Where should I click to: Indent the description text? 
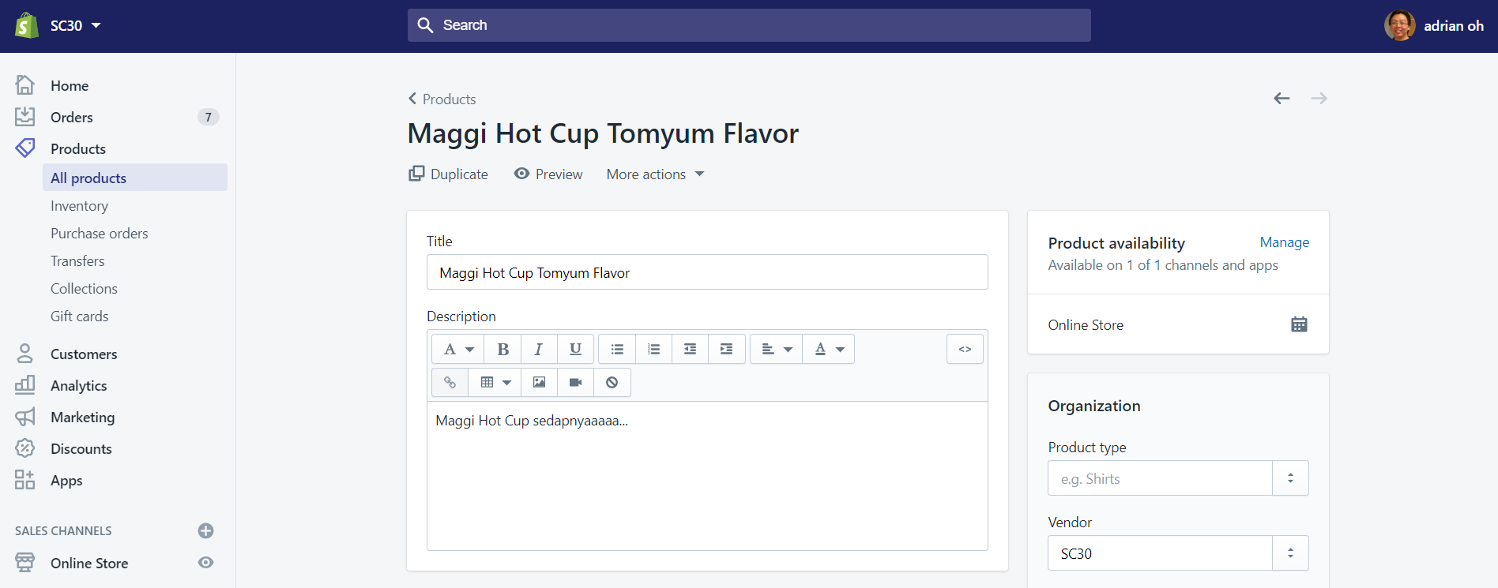point(727,349)
